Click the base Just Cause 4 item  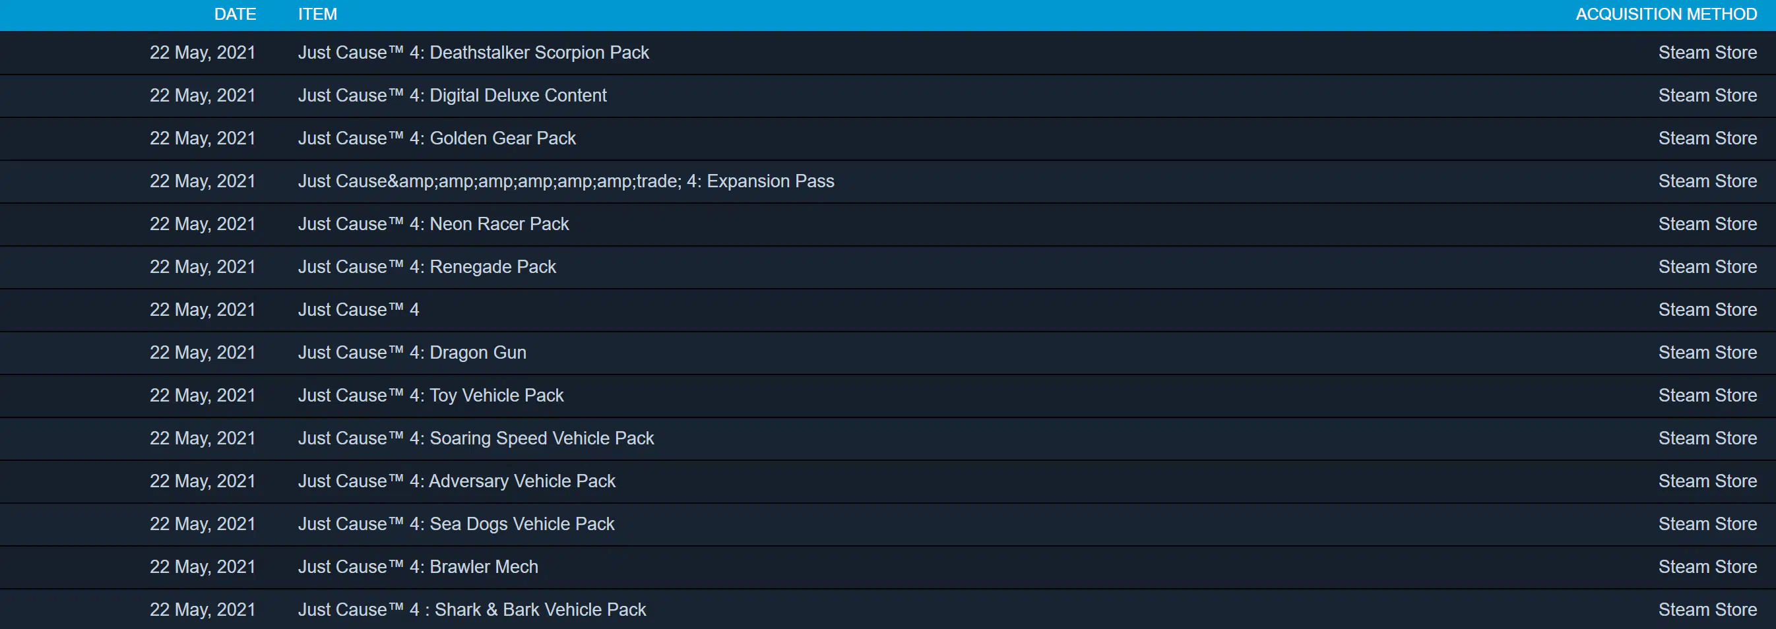click(x=358, y=310)
